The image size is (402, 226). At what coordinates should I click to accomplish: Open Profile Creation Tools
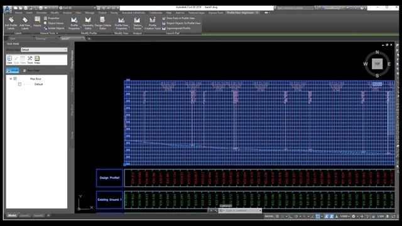tap(153, 23)
